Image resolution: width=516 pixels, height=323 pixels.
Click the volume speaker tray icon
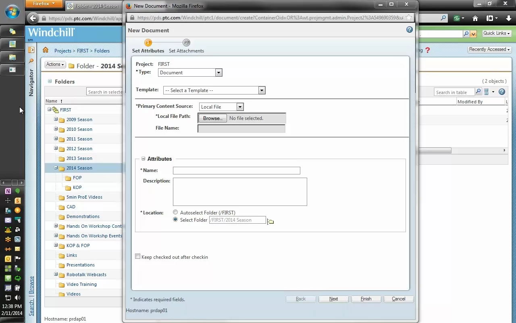(x=17, y=298)
